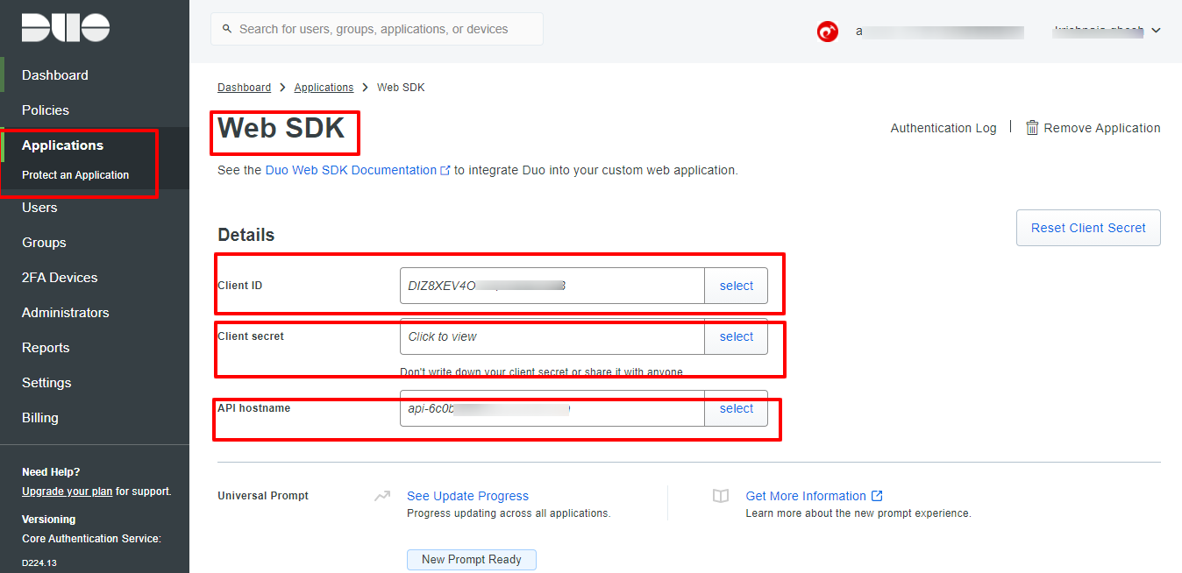Screen dimensions: 1182x573
Task: Expand the user account dropdown chevron
Action: 1156,31
